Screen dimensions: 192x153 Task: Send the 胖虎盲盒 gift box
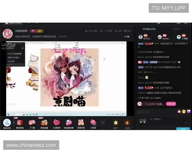coord(20,122)
